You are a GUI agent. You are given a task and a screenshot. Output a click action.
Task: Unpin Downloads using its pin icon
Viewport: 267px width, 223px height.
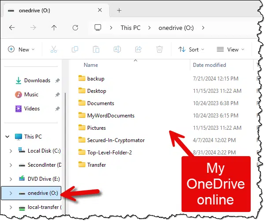click(58, 80)
